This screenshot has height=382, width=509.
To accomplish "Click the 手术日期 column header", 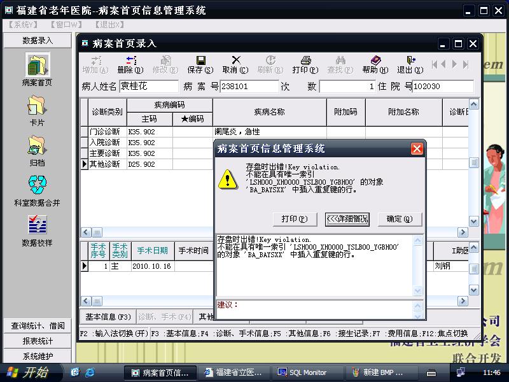I will point(152,251).
